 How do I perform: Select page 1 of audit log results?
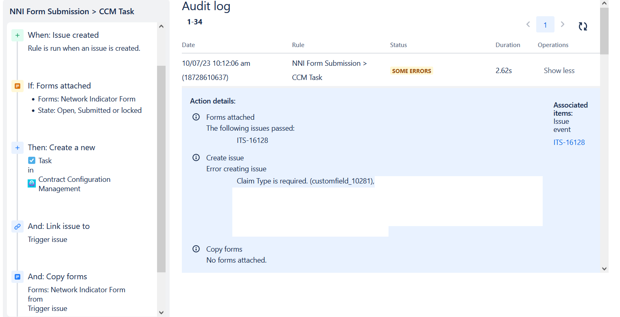[x=545, y=24]
